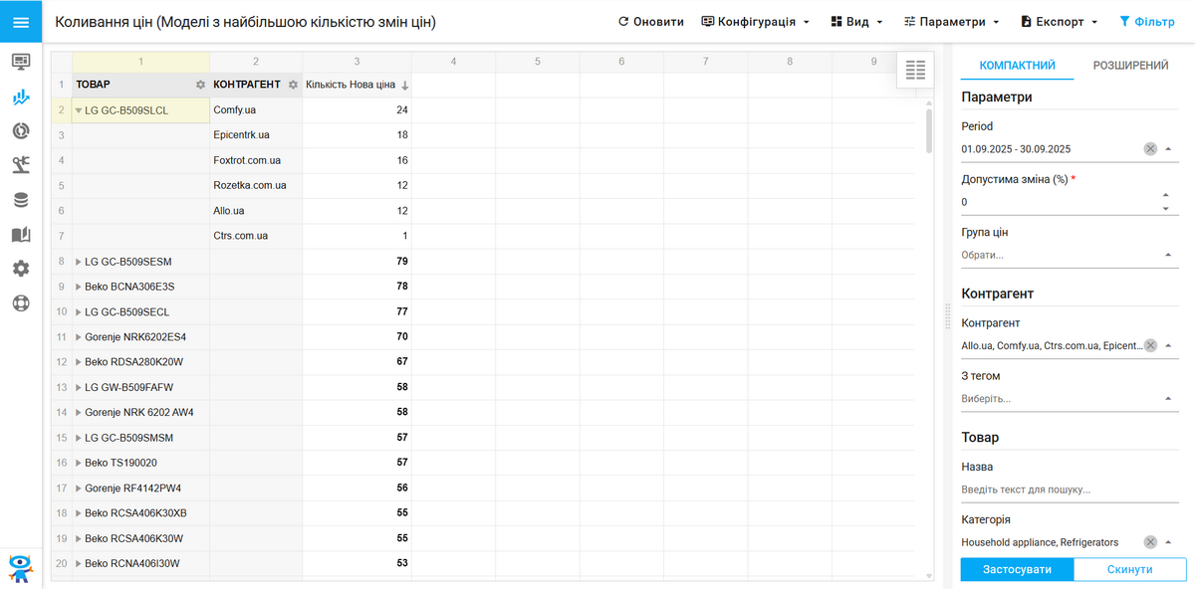Collapse the LG GC-B509SLCL row
Screen dimensions: 1195x589
pos(79,111)
